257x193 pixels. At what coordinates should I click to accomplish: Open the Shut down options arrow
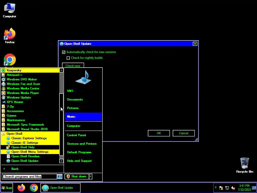coord(90,176)
